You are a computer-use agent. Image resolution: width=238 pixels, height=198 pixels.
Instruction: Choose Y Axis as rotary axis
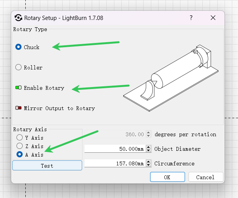[20, 137]
